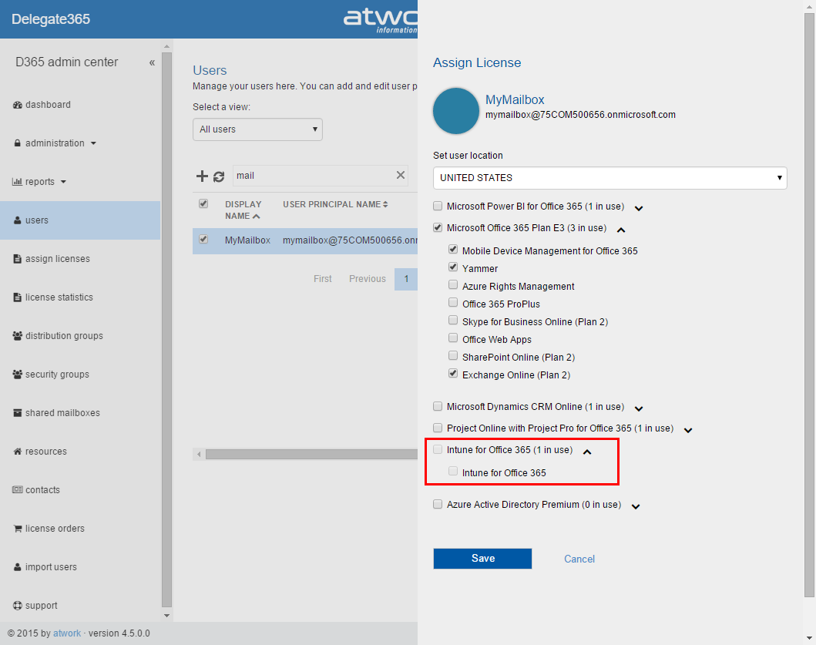Check Microsoft Power BI for Office 365
The height and width of the screenshot is (645, 816).
[x=438, y=206]
